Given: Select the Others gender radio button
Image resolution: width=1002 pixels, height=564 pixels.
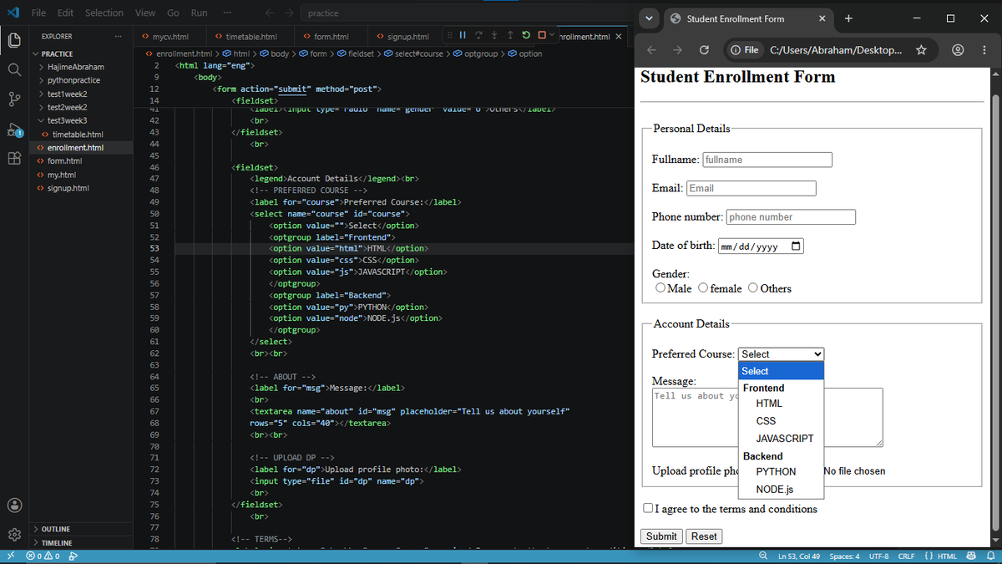Looking at the screenshot, I should (753, 288).
